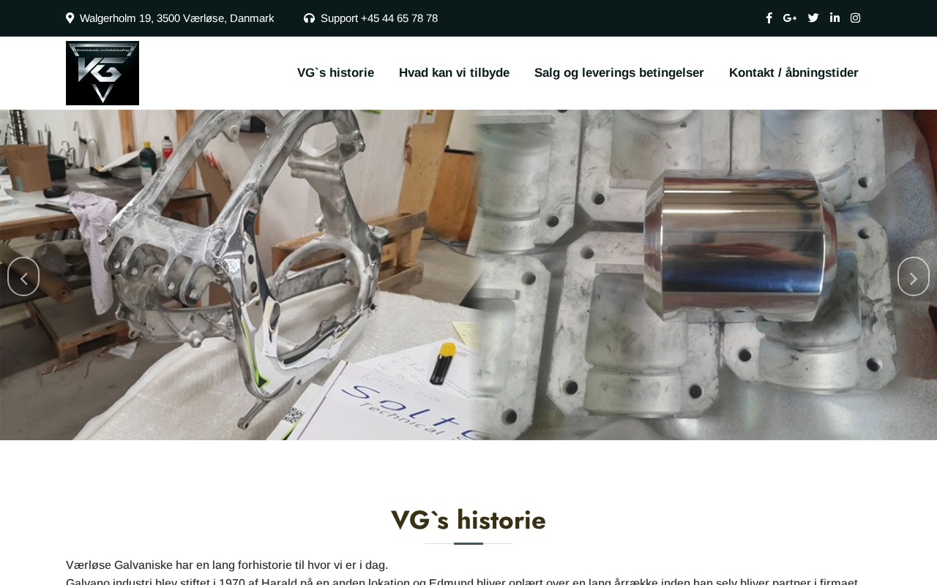Click the location pin icon by address
The height and width of the screenshot is (585, 937).
point(70,18)
